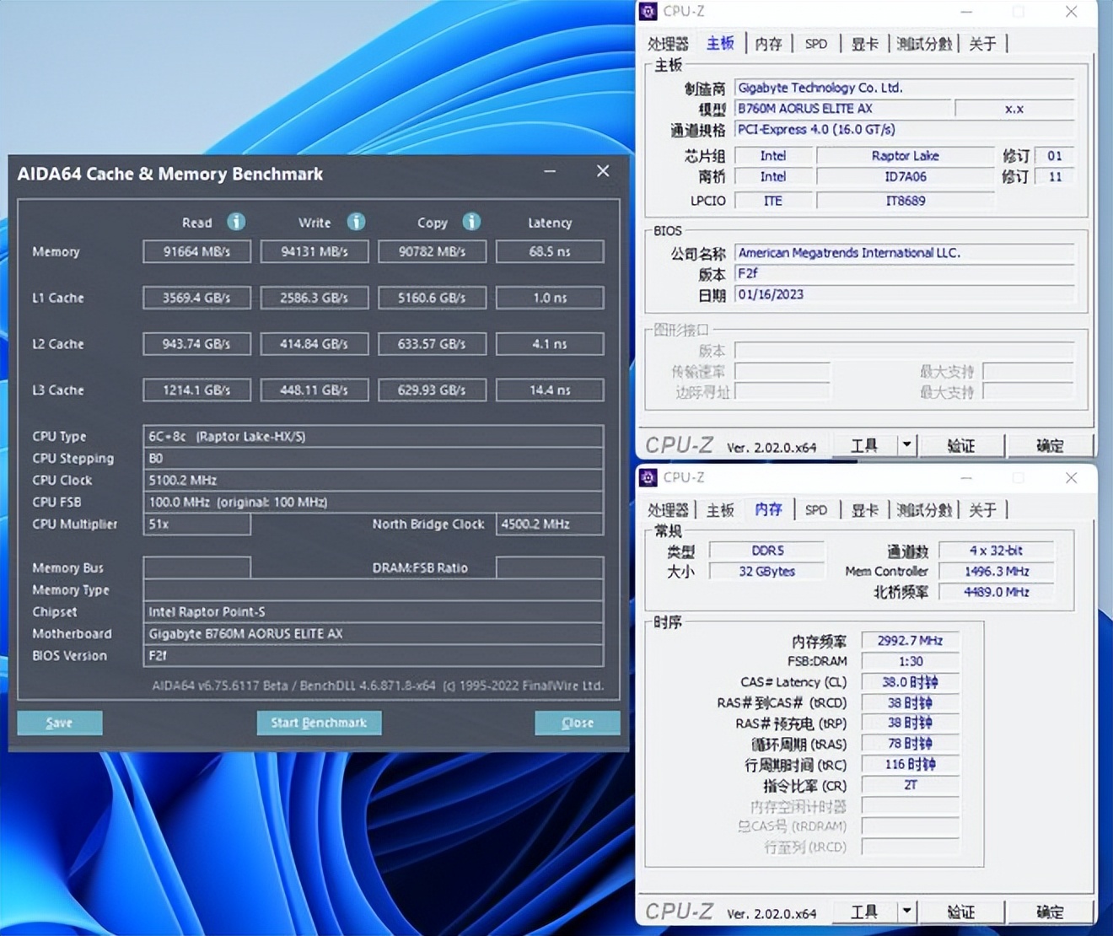Click the Save button in AIDA64

[x=59, y=723]
